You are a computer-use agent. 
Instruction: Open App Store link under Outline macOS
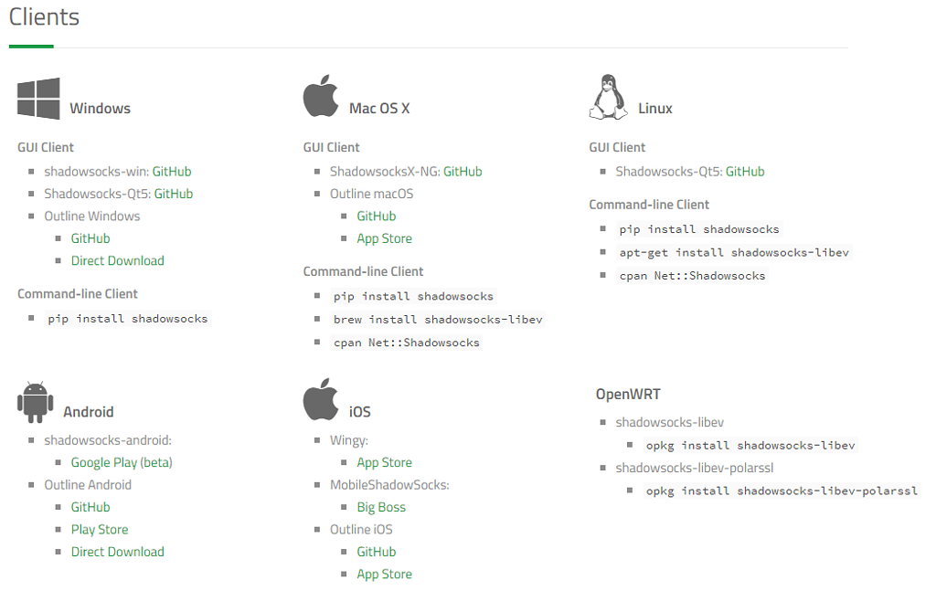click(x=384, y=238)
